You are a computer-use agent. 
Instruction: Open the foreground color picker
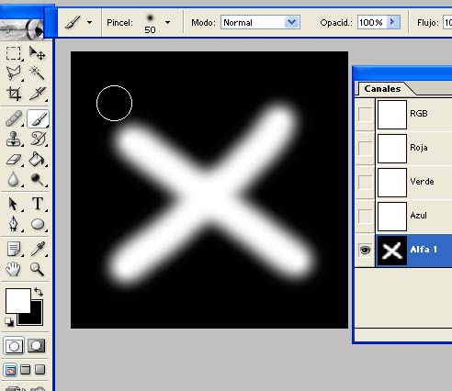[18, 300]
